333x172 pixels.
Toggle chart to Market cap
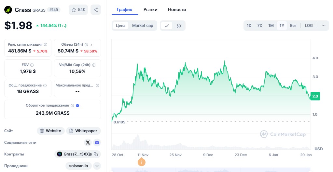tap(143, 26)
